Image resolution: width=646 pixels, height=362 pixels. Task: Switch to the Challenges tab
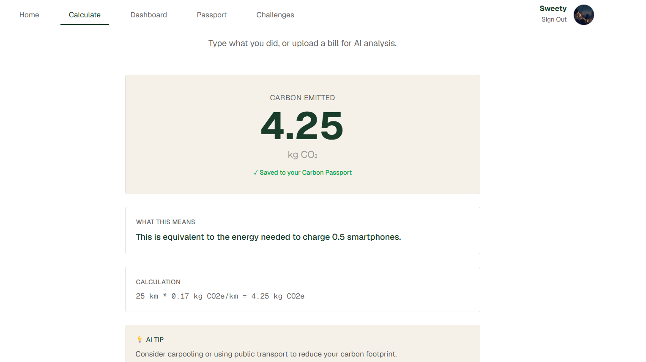click(275, 15)
